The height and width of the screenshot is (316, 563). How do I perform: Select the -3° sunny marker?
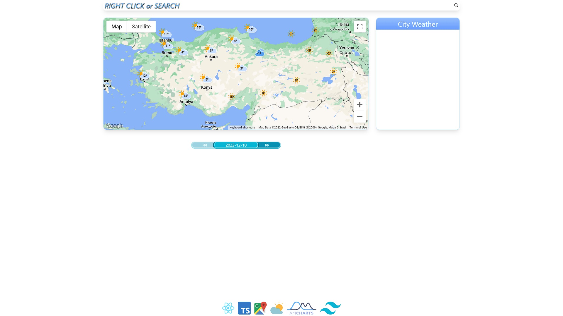click(309, 50)
